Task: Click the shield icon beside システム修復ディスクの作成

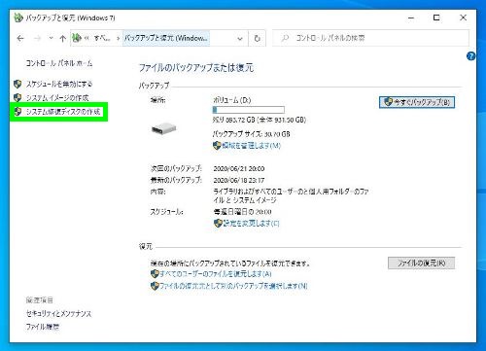Action: [17, 112]
